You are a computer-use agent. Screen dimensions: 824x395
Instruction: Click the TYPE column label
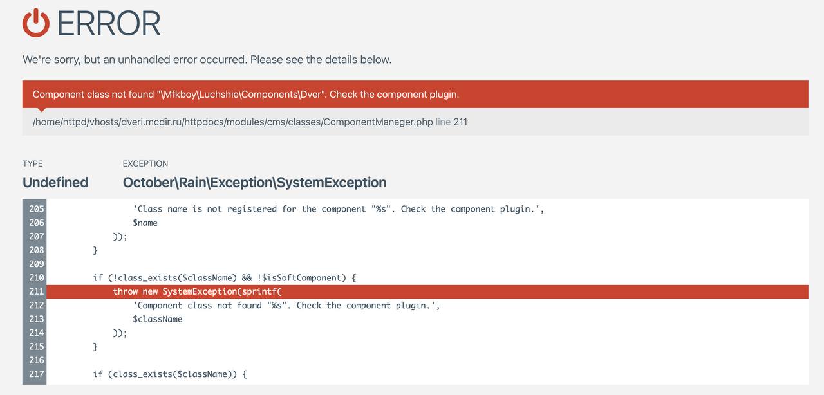[x=33, y=163]
